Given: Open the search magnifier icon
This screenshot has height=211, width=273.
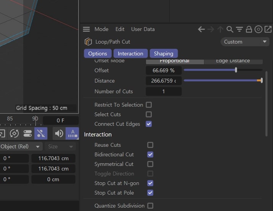Looking at the screenshot, I should [x=230, y=29].
